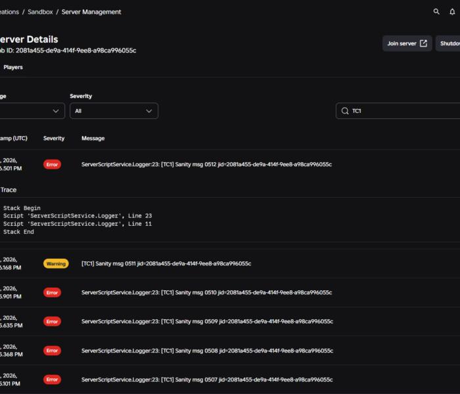Click the Join server button
The image size is (460, 394).
pos(407,43)
